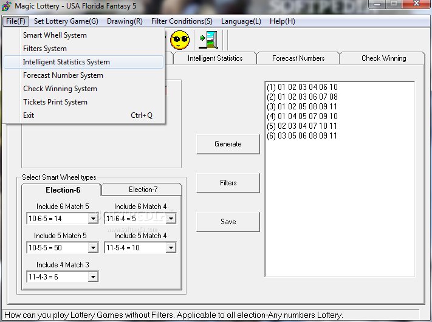Click the exit door toolbar icon
The width and height of the screenshot is (432, 322).
(208, 40)
